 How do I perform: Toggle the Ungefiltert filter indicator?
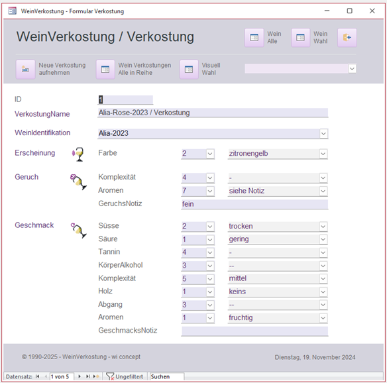(x=125, y=376)
